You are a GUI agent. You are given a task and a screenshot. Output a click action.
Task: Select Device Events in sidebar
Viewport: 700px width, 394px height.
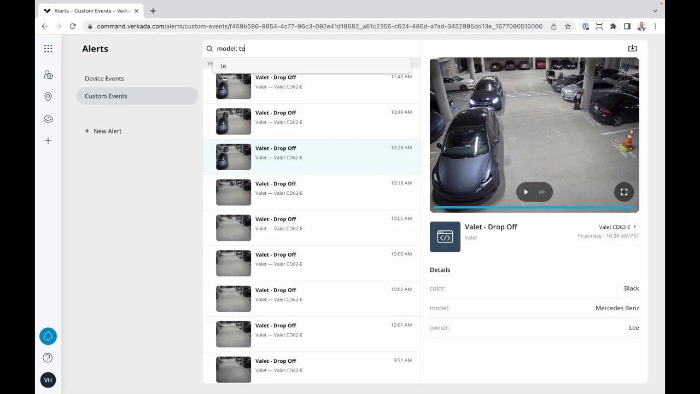pyautogui.click(x=104, y=78)
